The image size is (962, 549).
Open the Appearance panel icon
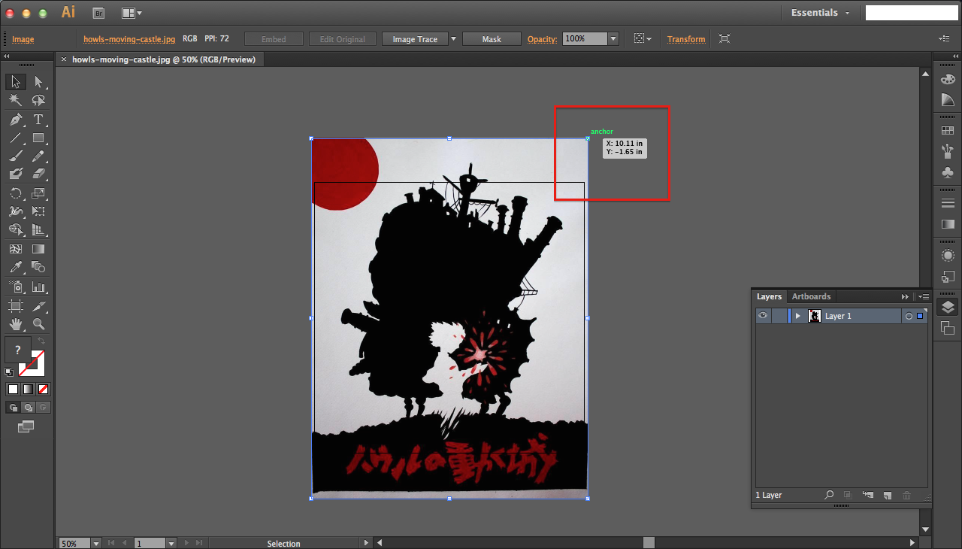(x=948, y=256)
